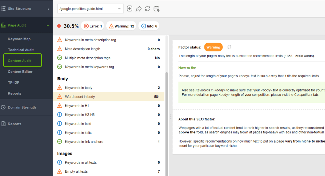Click the refresh arrows toolbar icon
The height and width of the screenshot is (176, 325).
[x=147, y=9]
